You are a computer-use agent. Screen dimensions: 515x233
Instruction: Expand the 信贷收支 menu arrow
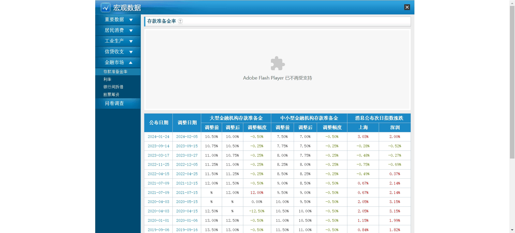tap(131, 52)
